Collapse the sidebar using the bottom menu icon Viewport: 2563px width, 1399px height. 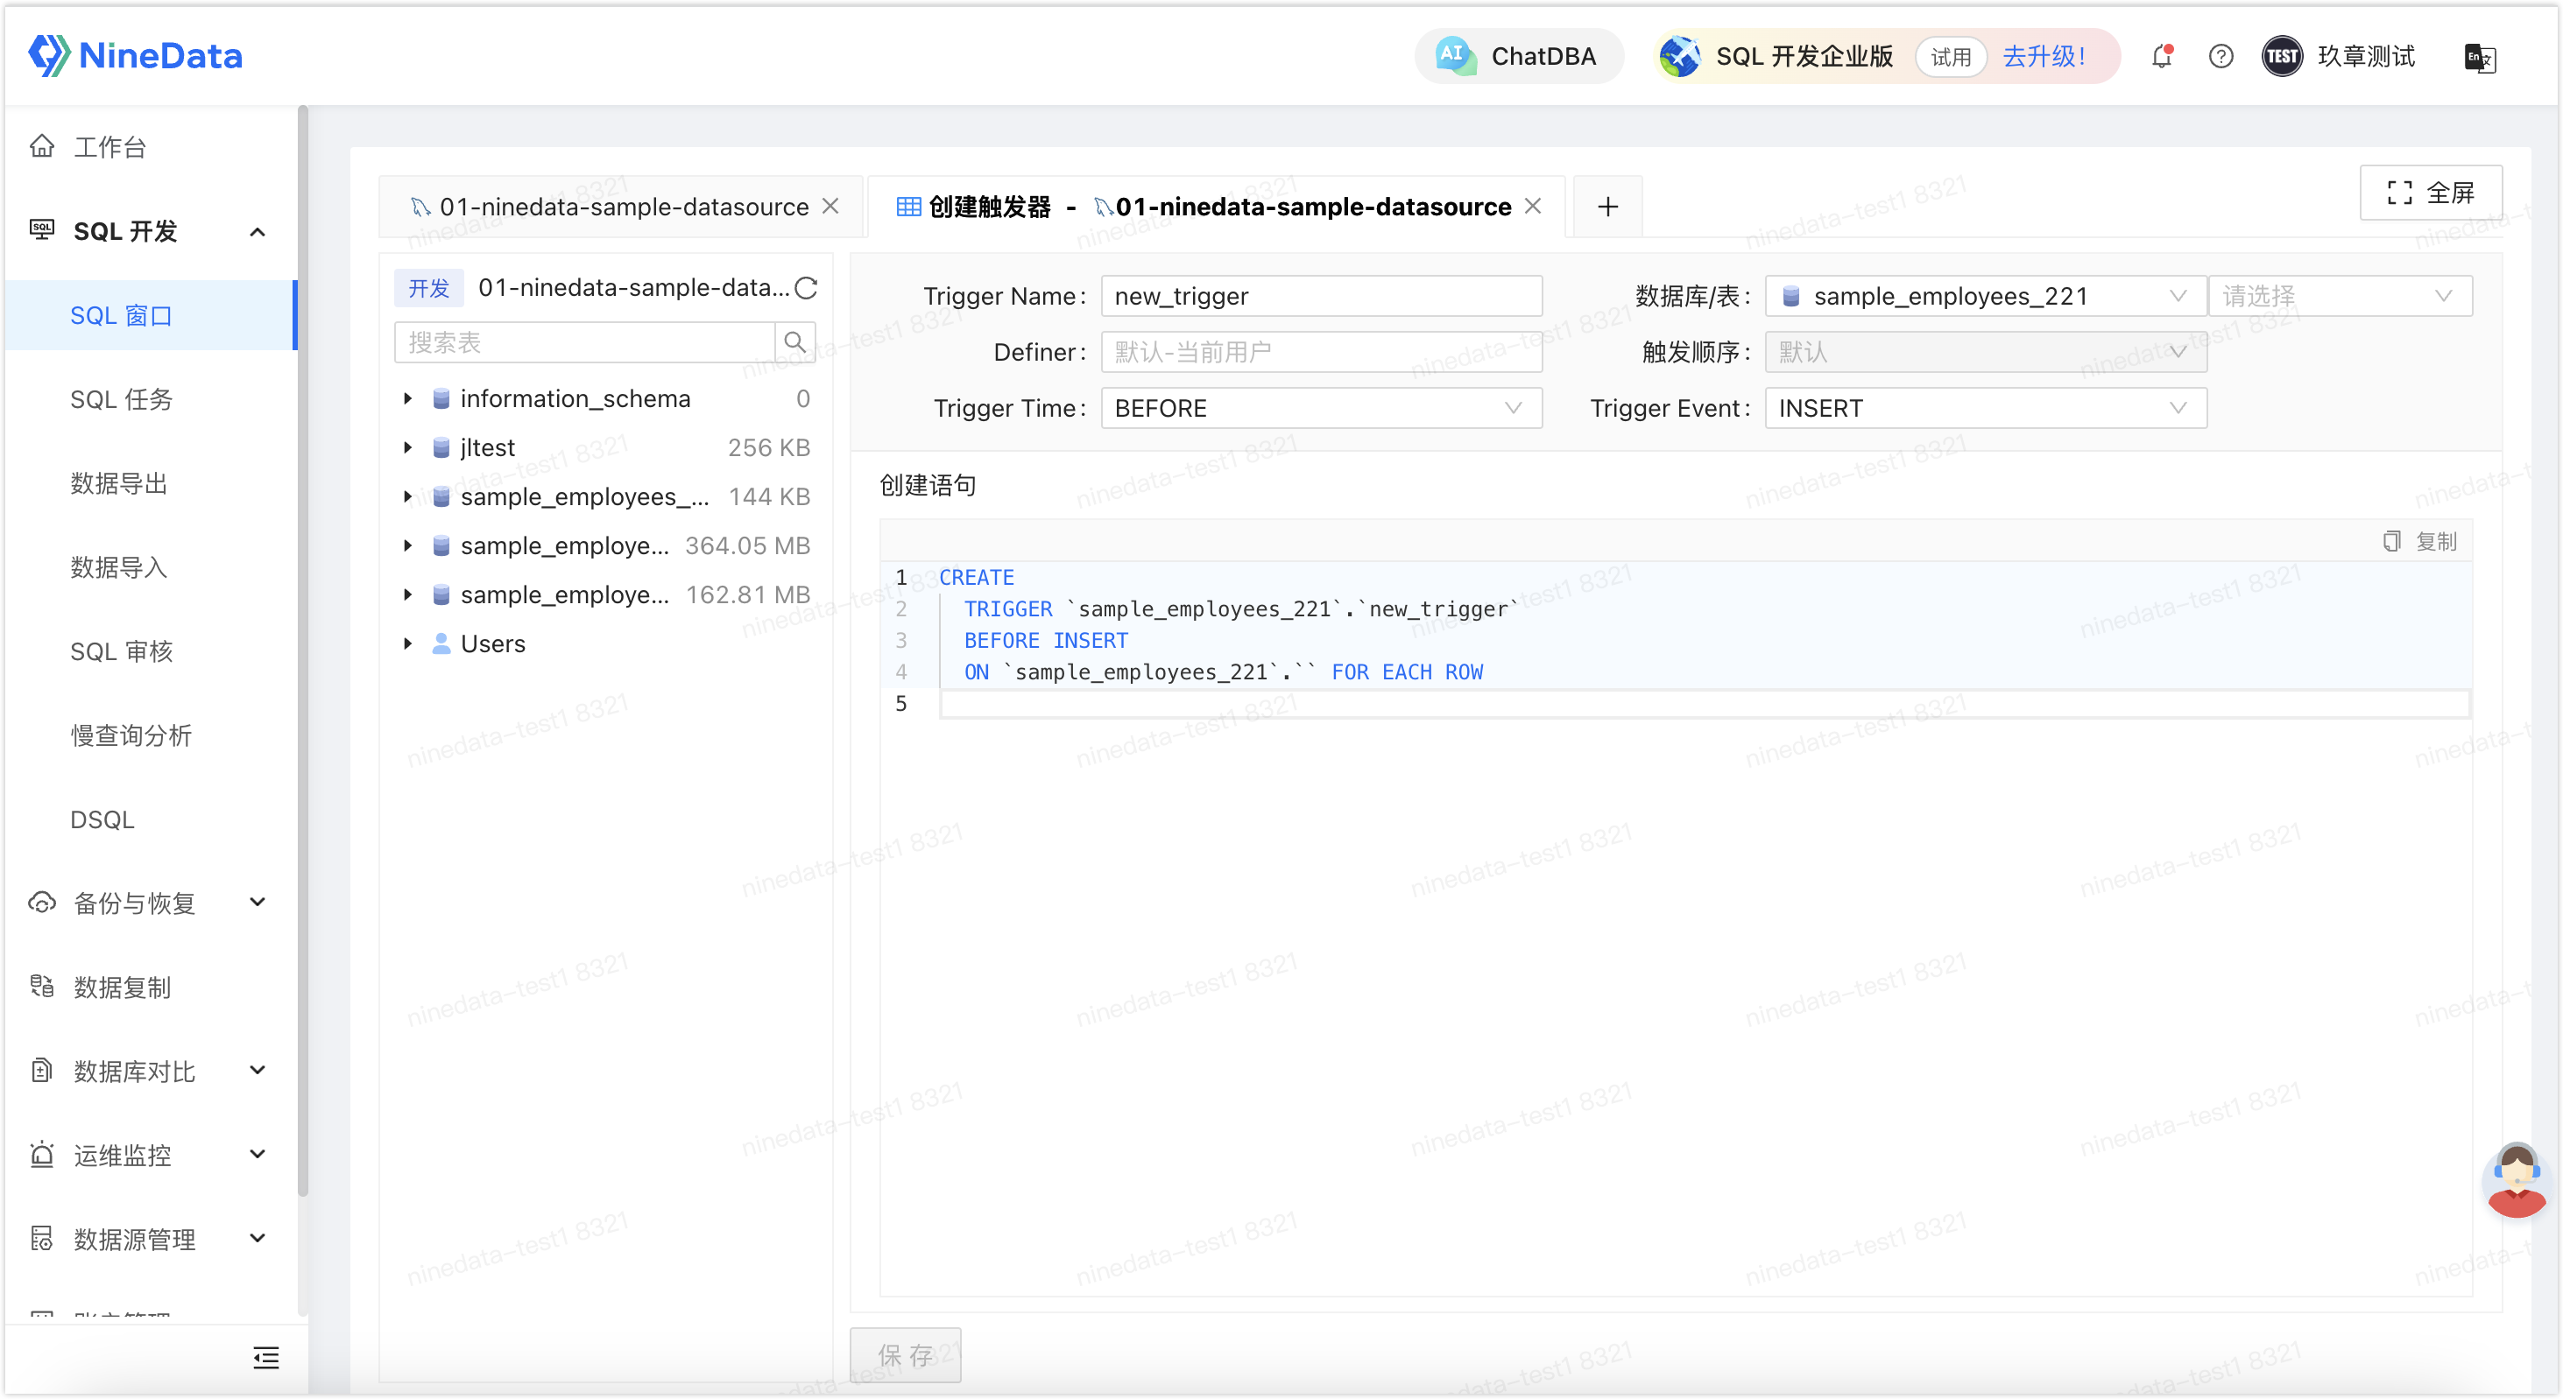point(265,1358)
